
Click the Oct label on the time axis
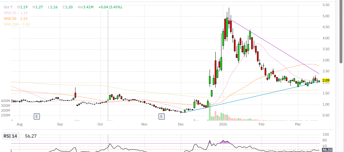100,124
